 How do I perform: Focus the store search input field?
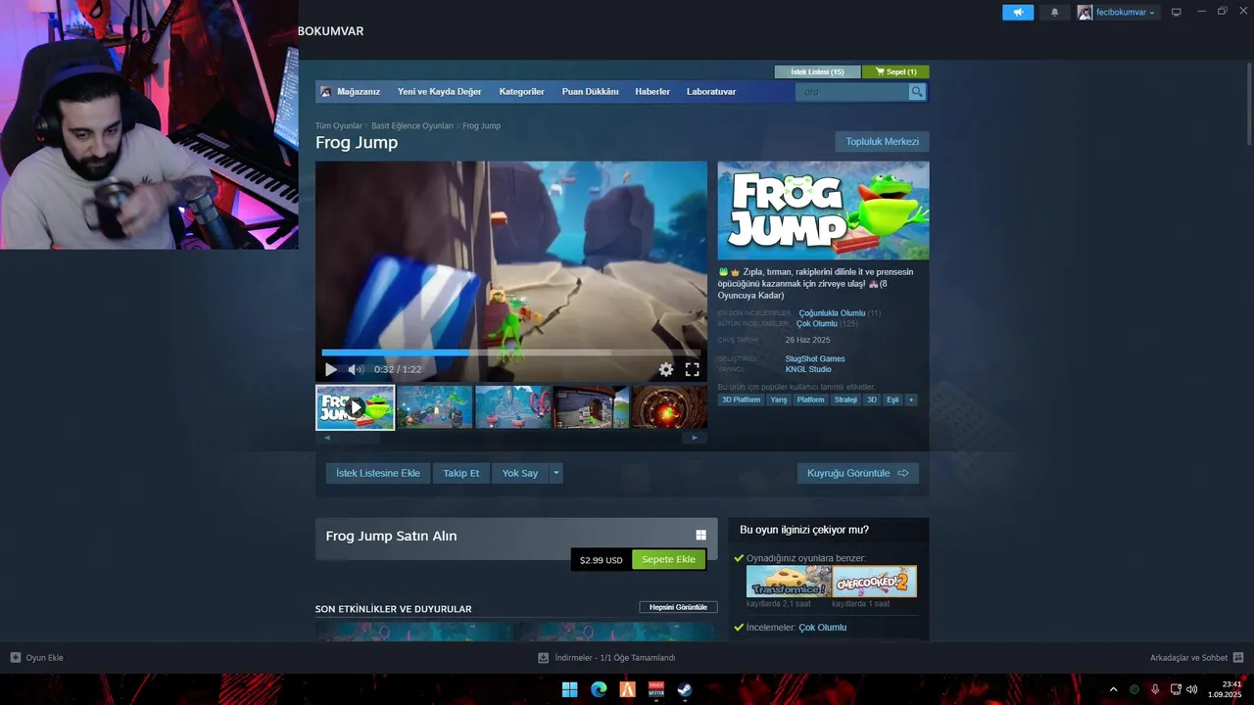[x=852, y=92]
